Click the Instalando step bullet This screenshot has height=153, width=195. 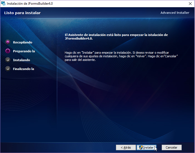click(8, 60)
